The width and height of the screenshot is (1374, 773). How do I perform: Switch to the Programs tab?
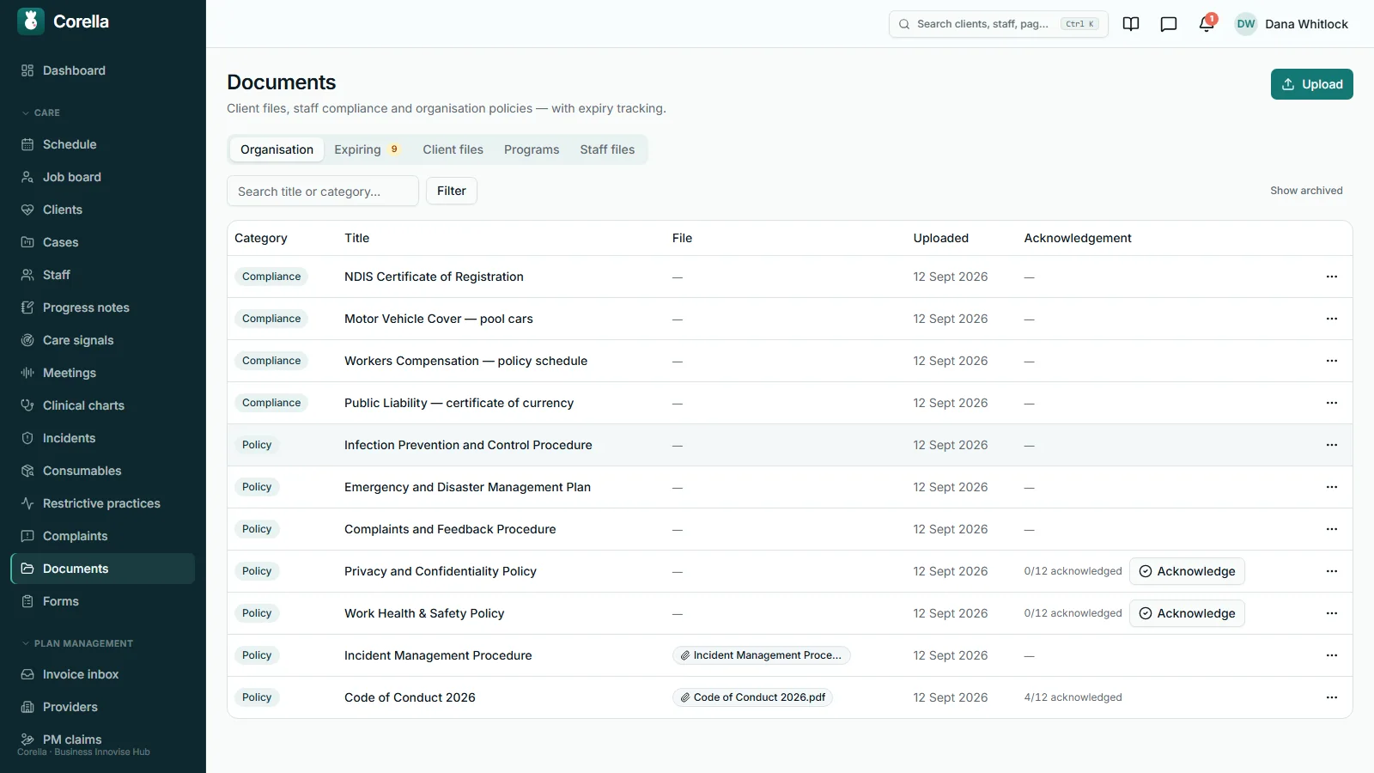532,149
